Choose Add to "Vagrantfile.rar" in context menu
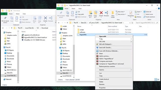Image resolution: width=161 pixels, height=90 pixels. pos(114,59)
